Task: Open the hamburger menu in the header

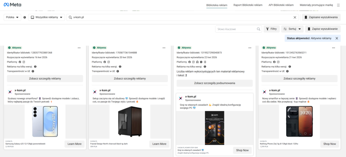Action: coord(338,5)
